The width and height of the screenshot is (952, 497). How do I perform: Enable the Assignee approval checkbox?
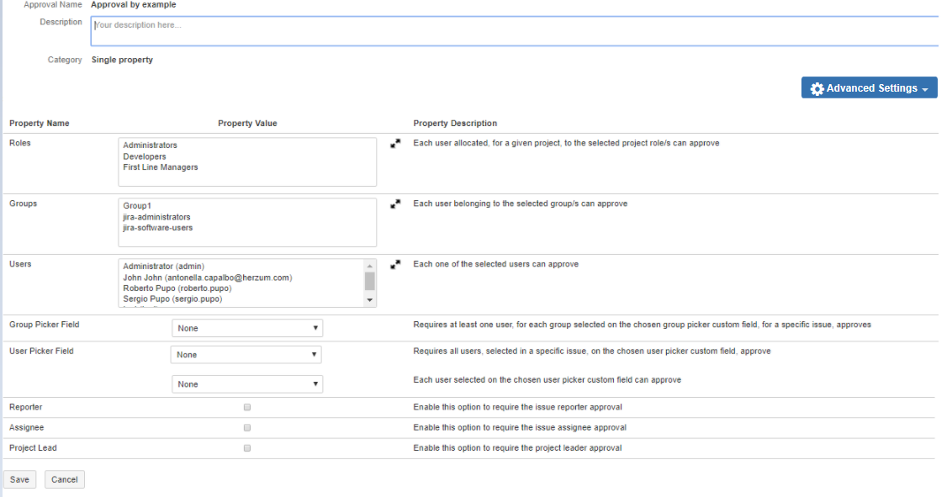(x=247, y=427)
